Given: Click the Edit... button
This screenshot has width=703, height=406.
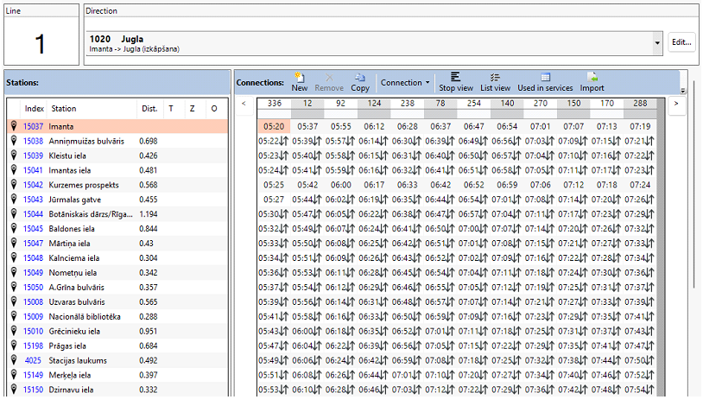Looking at the screenshot, I should 681,41.
